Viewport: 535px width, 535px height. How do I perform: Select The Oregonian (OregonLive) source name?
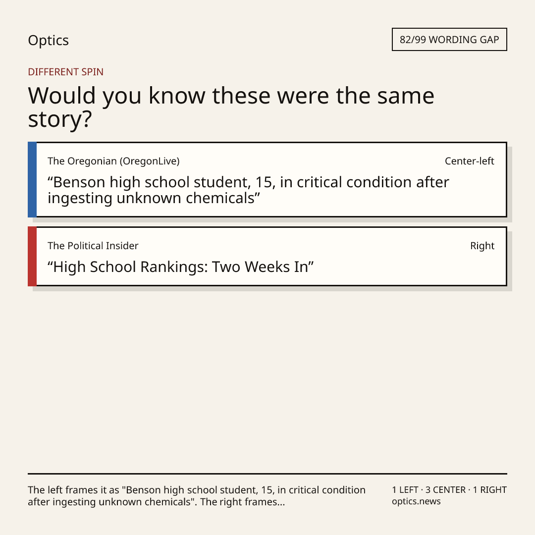[113, 161]
